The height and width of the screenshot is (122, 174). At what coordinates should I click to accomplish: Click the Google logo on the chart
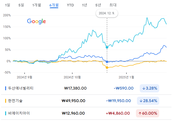pyautogui.click(x=36, y=21)
